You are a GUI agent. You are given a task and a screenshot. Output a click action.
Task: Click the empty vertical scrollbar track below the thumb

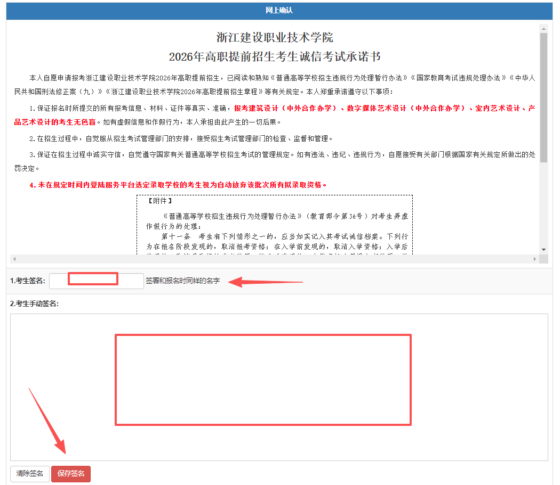(x=543, y=208)
